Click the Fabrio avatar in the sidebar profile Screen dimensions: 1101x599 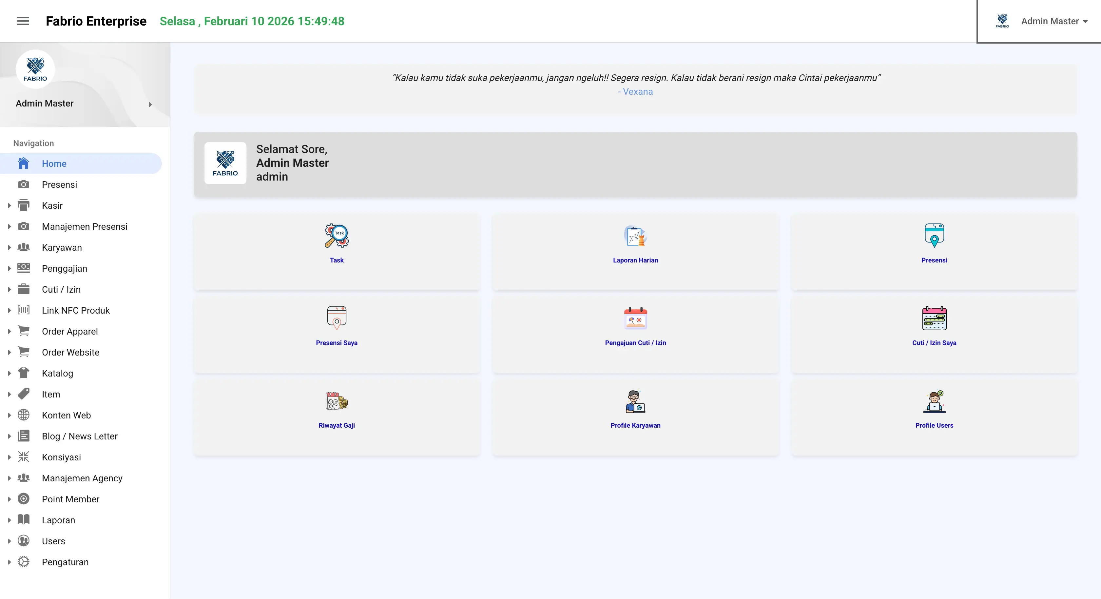tap(35, 69)
